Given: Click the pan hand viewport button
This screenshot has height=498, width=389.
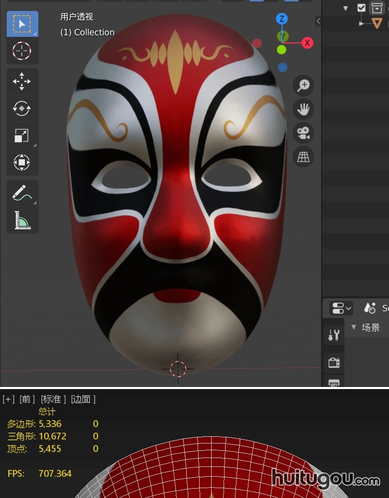Looking at the screenshot, I should [303, 109].
